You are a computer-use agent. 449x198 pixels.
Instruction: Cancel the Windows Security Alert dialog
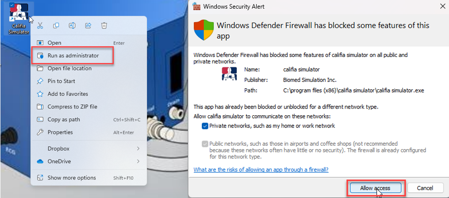(425, 188)
